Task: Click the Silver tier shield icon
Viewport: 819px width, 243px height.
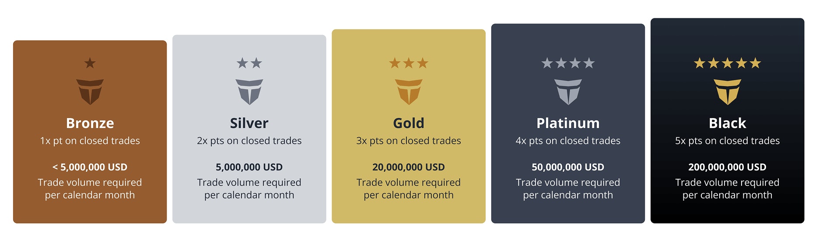Action: [x=249, y=92]
